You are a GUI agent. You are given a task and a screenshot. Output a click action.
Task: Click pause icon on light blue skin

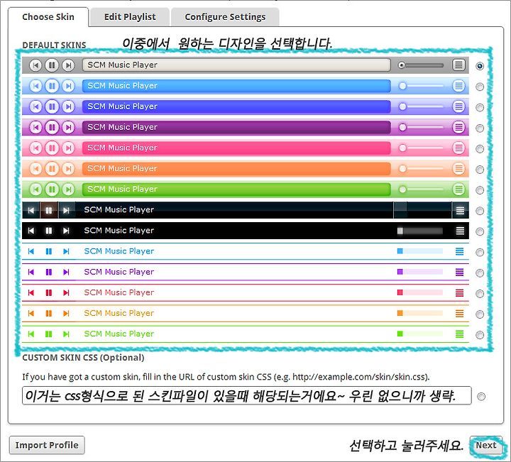click(52, 86)
